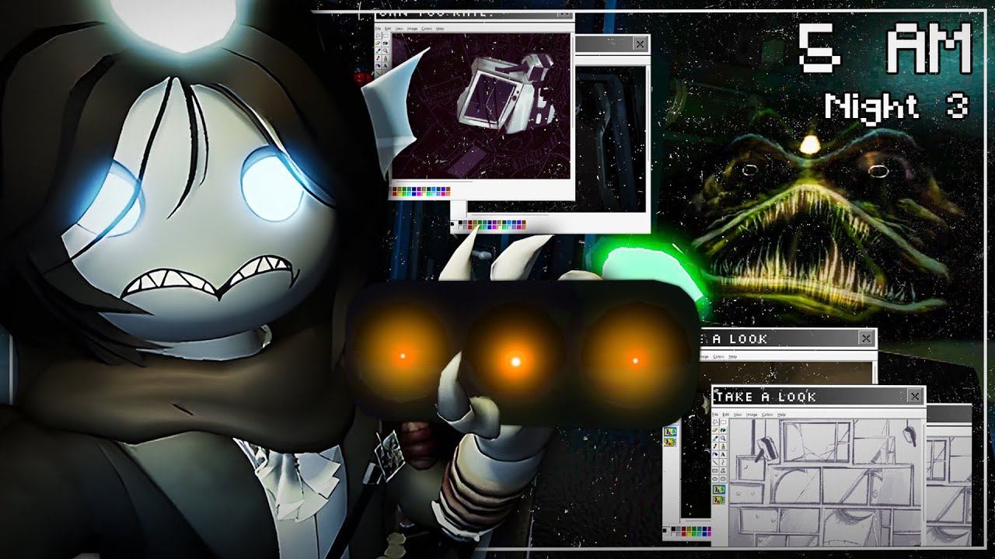The height and width of the screenshot is (559, 995).
Task: Activate the Magnifier tool in front TAKE A LOOK window
Action: pos(722,439)
